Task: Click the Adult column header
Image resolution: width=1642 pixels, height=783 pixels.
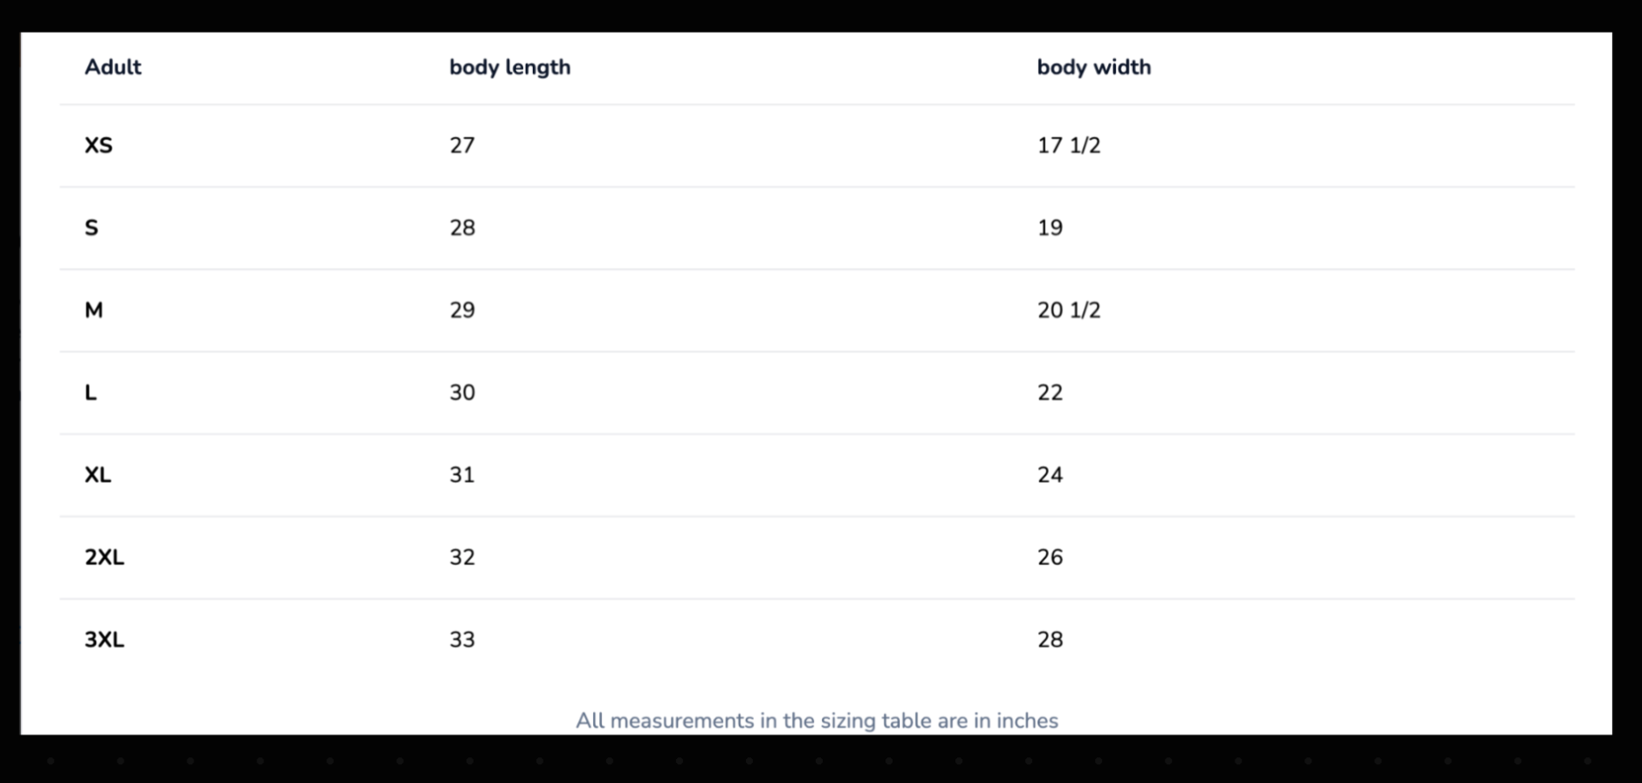Action: point(112,67)
